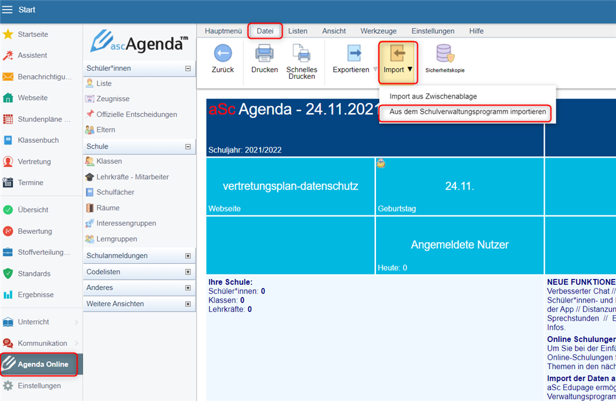Open the Standards shield icon
The width and height of the screenshot is (616, 401).
(x=8, y=274)
